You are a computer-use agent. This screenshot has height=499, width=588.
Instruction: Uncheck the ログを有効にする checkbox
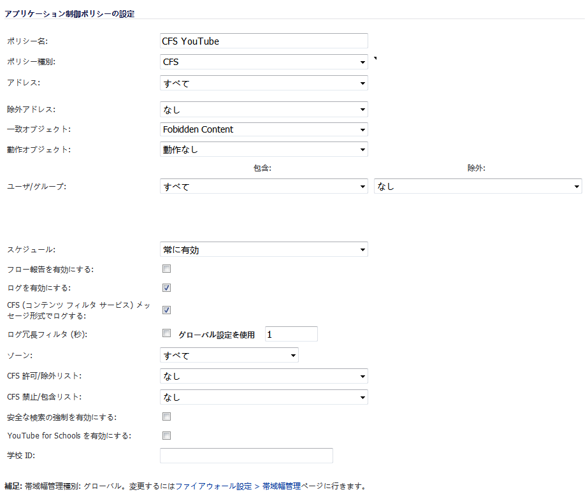click(166, 288)
